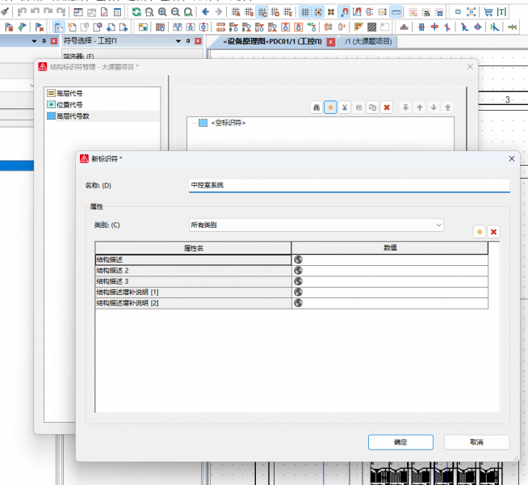Click the zoom in magnifier icon
Viewport: 528px width, 485px height.
[x=162, y=12]
